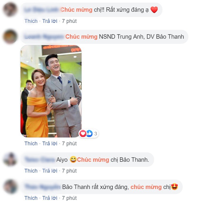The height and width of the screenshot is (201, 205).
Task: Click the heart reaction icon on photo comment
Action: [x=83, y=134]
